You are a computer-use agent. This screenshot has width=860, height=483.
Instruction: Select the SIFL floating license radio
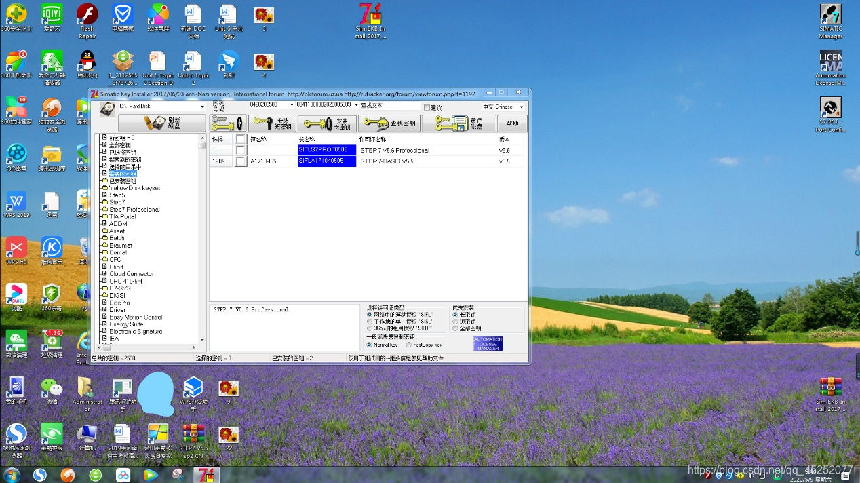point(369,315)
